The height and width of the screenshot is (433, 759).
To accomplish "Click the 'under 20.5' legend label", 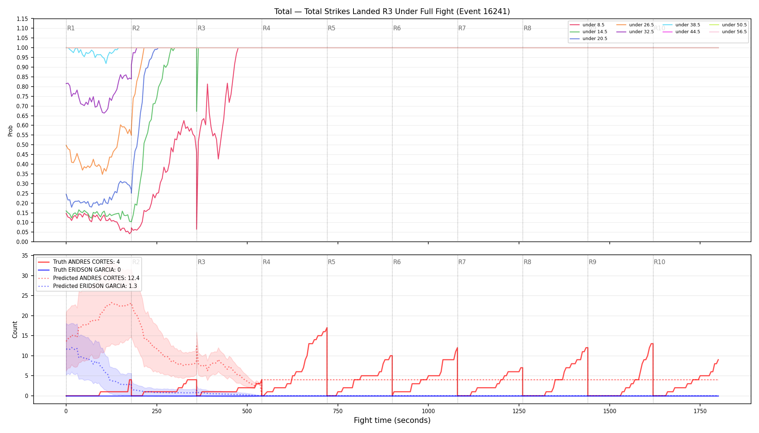I will [x=595, y=39].
